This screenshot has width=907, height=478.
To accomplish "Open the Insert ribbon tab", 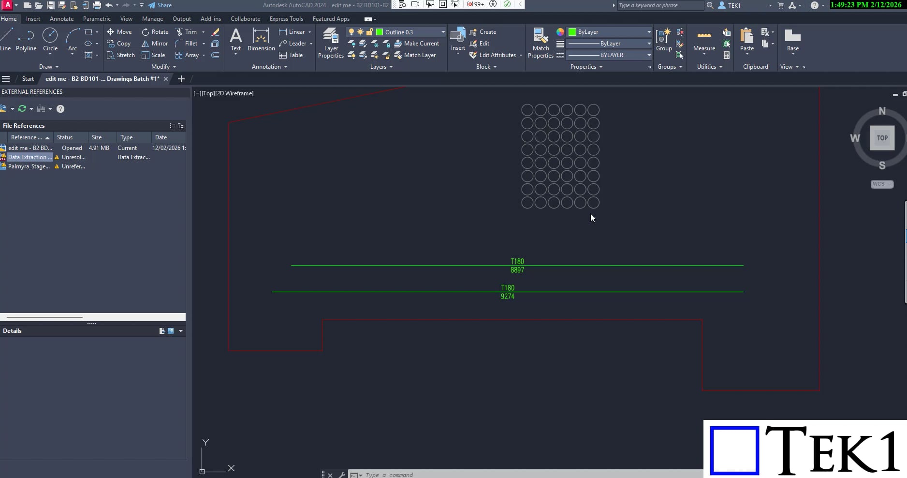I will (x=33, y=19).
